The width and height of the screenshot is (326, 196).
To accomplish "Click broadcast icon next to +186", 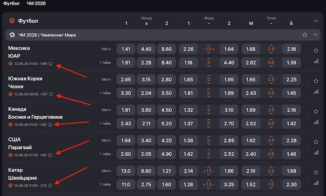I will coord(50,64).
